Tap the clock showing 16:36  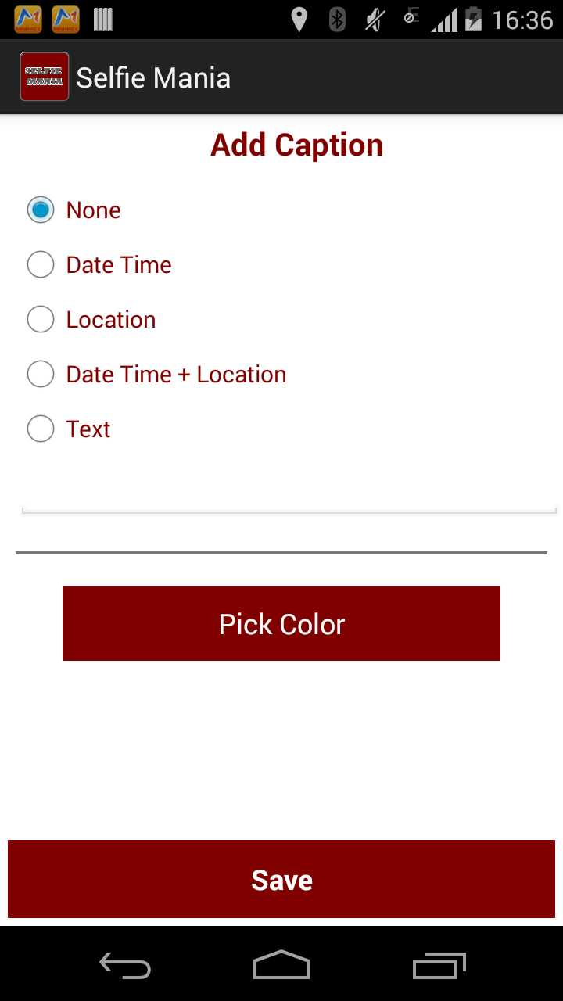pos(522,20)
